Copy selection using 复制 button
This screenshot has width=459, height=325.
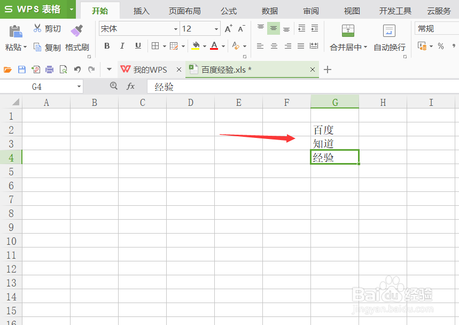point(47,47)
